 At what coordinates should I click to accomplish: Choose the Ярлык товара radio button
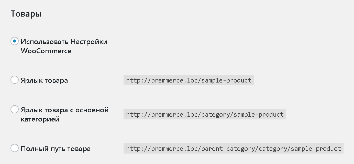coord(15,80)
